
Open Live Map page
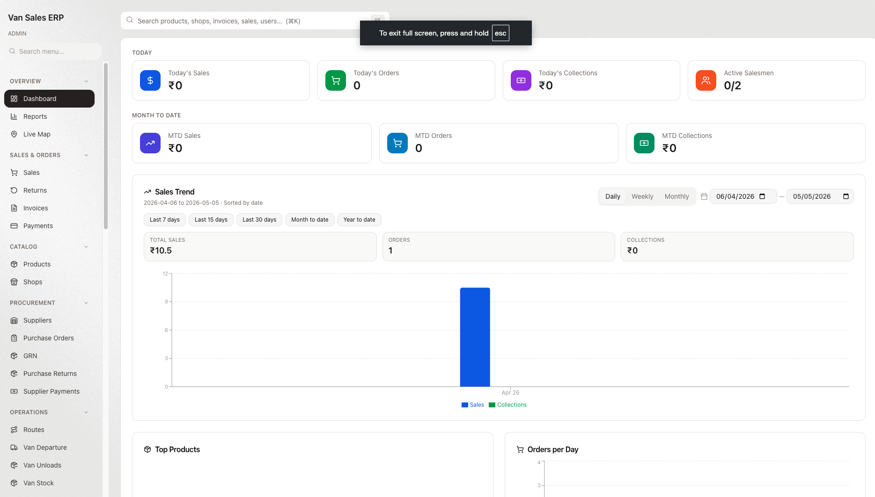[x=49, y=134]
